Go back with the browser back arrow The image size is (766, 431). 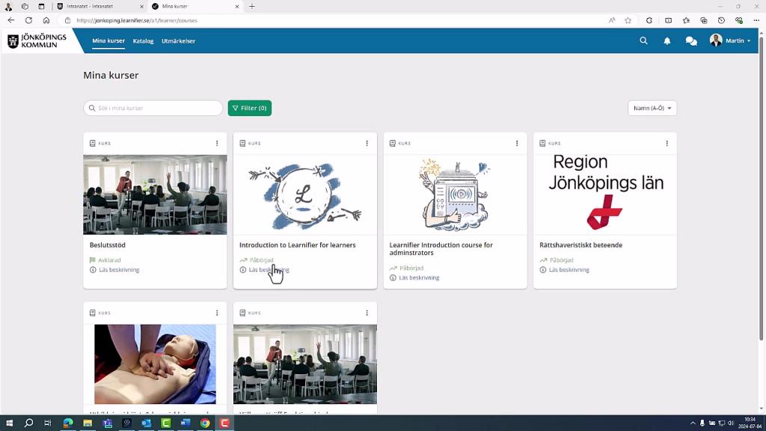(x=10, y=20)
